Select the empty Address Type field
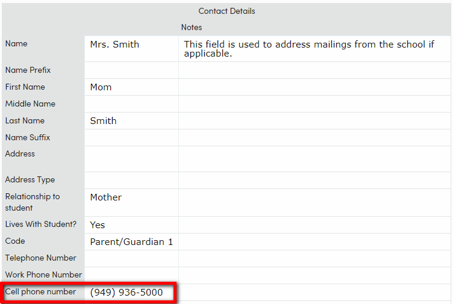Image resolution: width=453 pixels, height=304 pixels. coord(131,181)
